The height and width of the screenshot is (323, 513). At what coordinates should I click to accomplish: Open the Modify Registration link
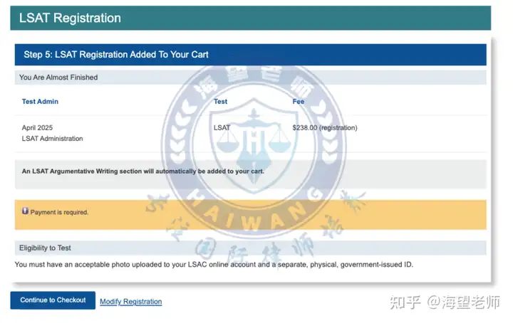point(131,302)
